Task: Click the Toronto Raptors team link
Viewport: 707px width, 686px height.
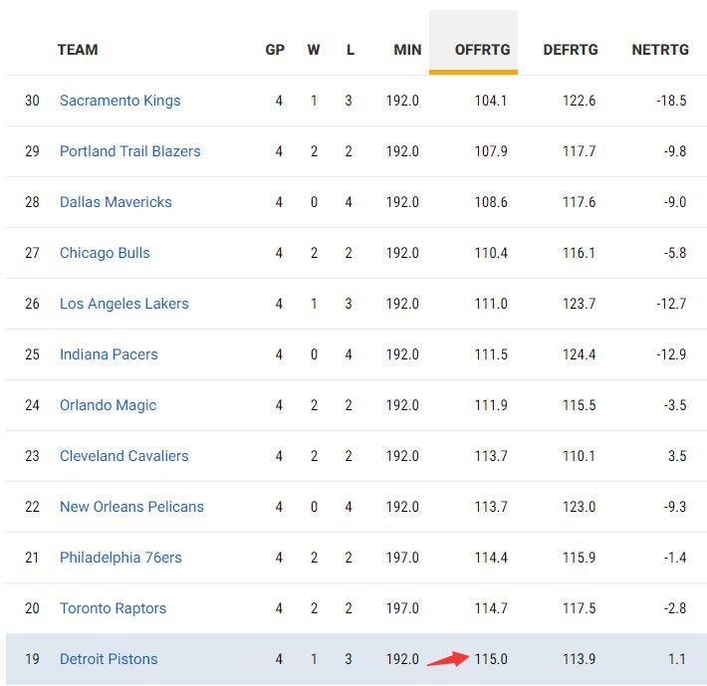Action: [x=113, y=608]
